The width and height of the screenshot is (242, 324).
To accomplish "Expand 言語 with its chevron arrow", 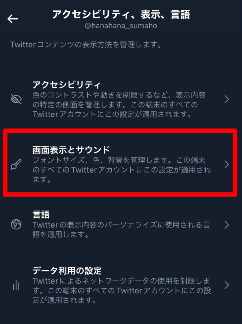I will click(227, 225).
